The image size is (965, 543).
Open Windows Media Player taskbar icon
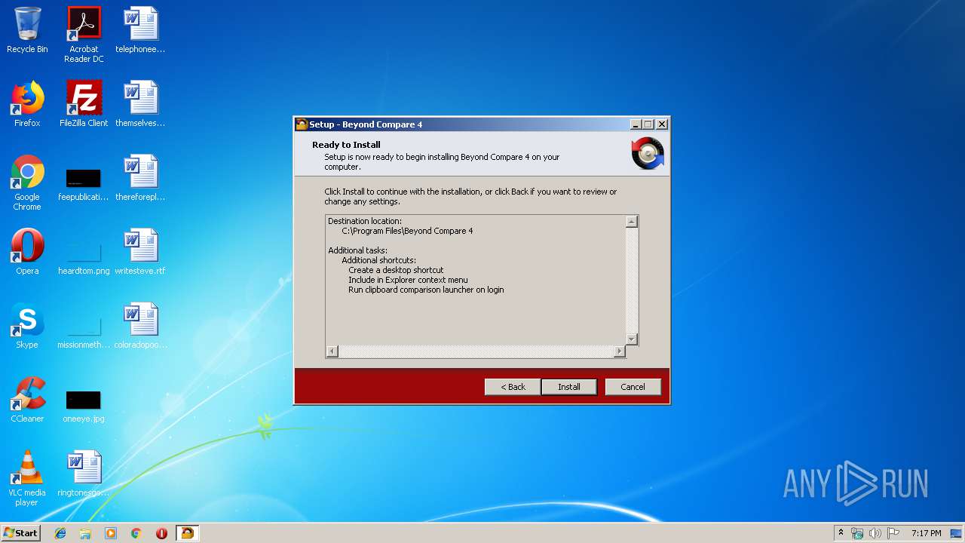[111, 533]
